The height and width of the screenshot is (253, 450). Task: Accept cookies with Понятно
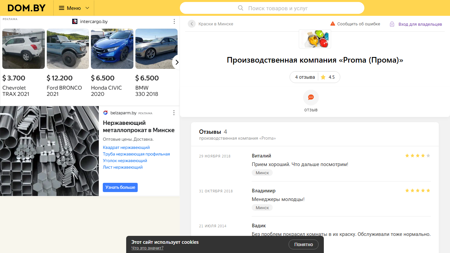point(303,244)
